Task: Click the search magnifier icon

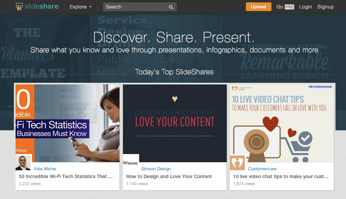Action: pyautogui.click(x=171, y=7)
